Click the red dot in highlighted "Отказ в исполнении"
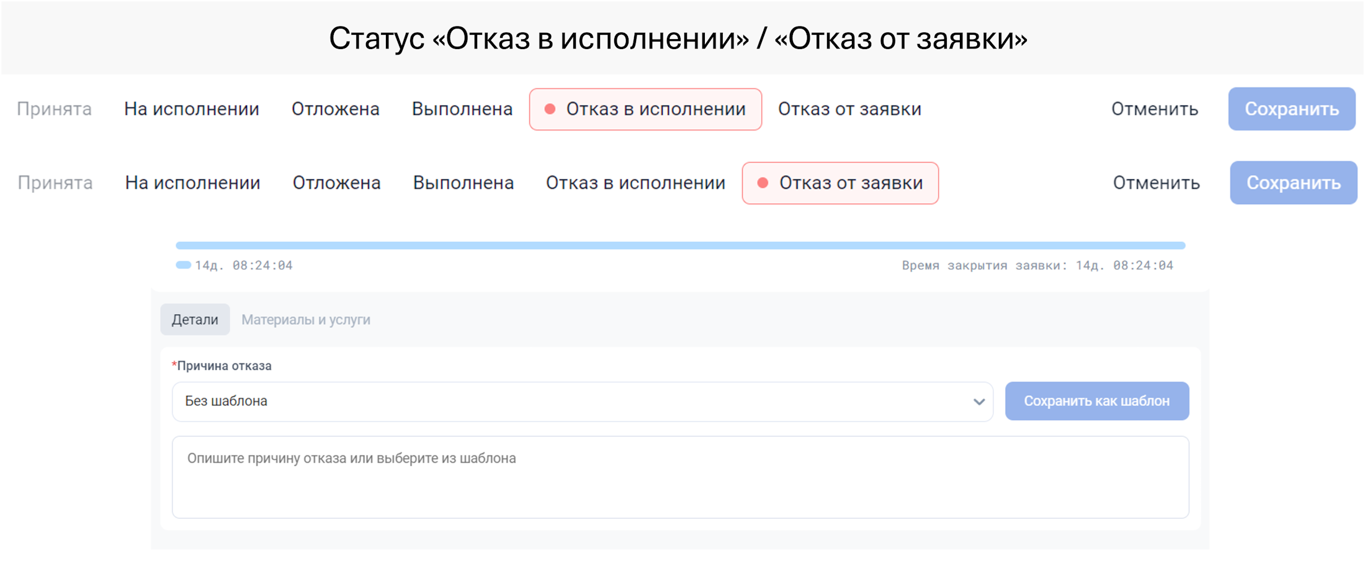Viewport: 1365px width, 579px height. tap(550, 109)
